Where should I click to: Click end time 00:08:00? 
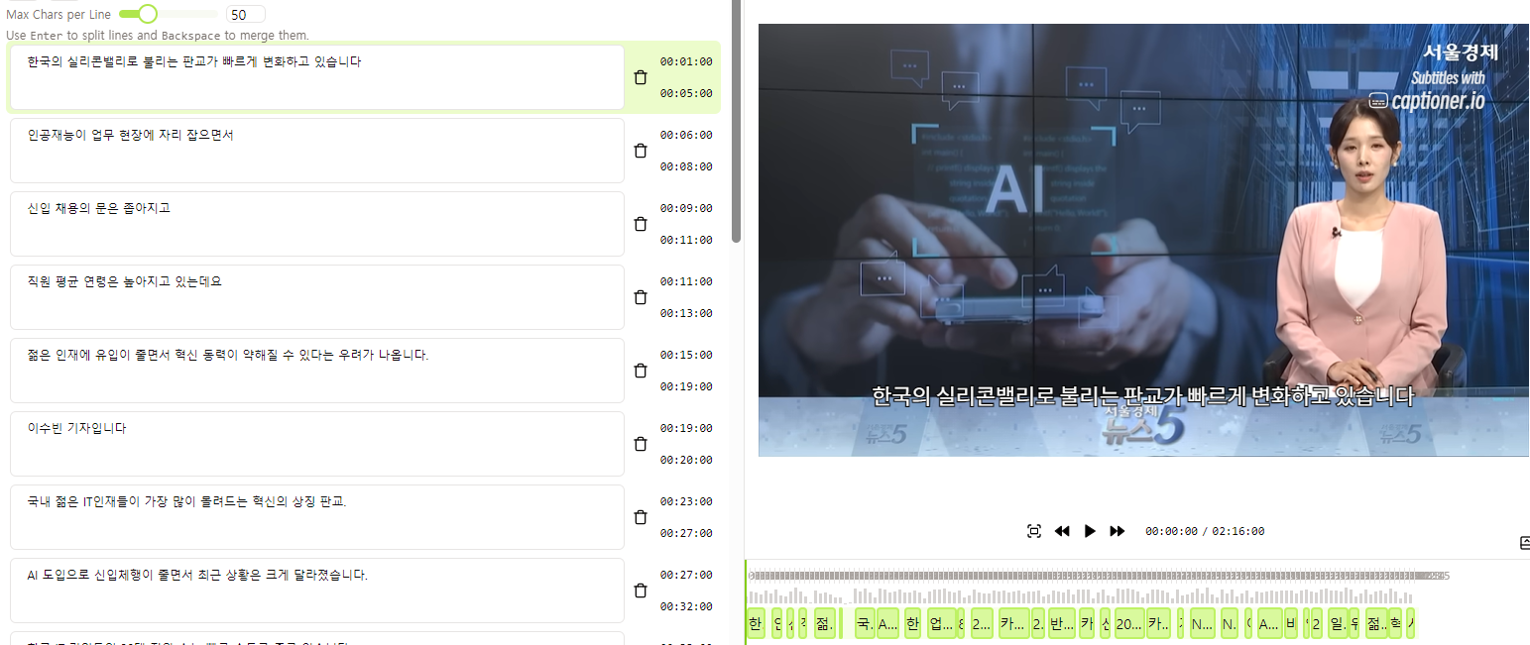tap(686, 166)
